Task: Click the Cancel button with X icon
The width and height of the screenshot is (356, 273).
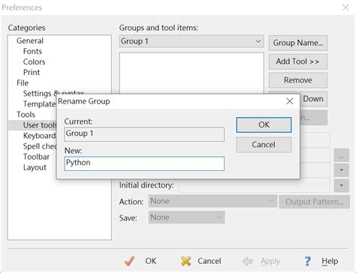Action: click(201, 261)
